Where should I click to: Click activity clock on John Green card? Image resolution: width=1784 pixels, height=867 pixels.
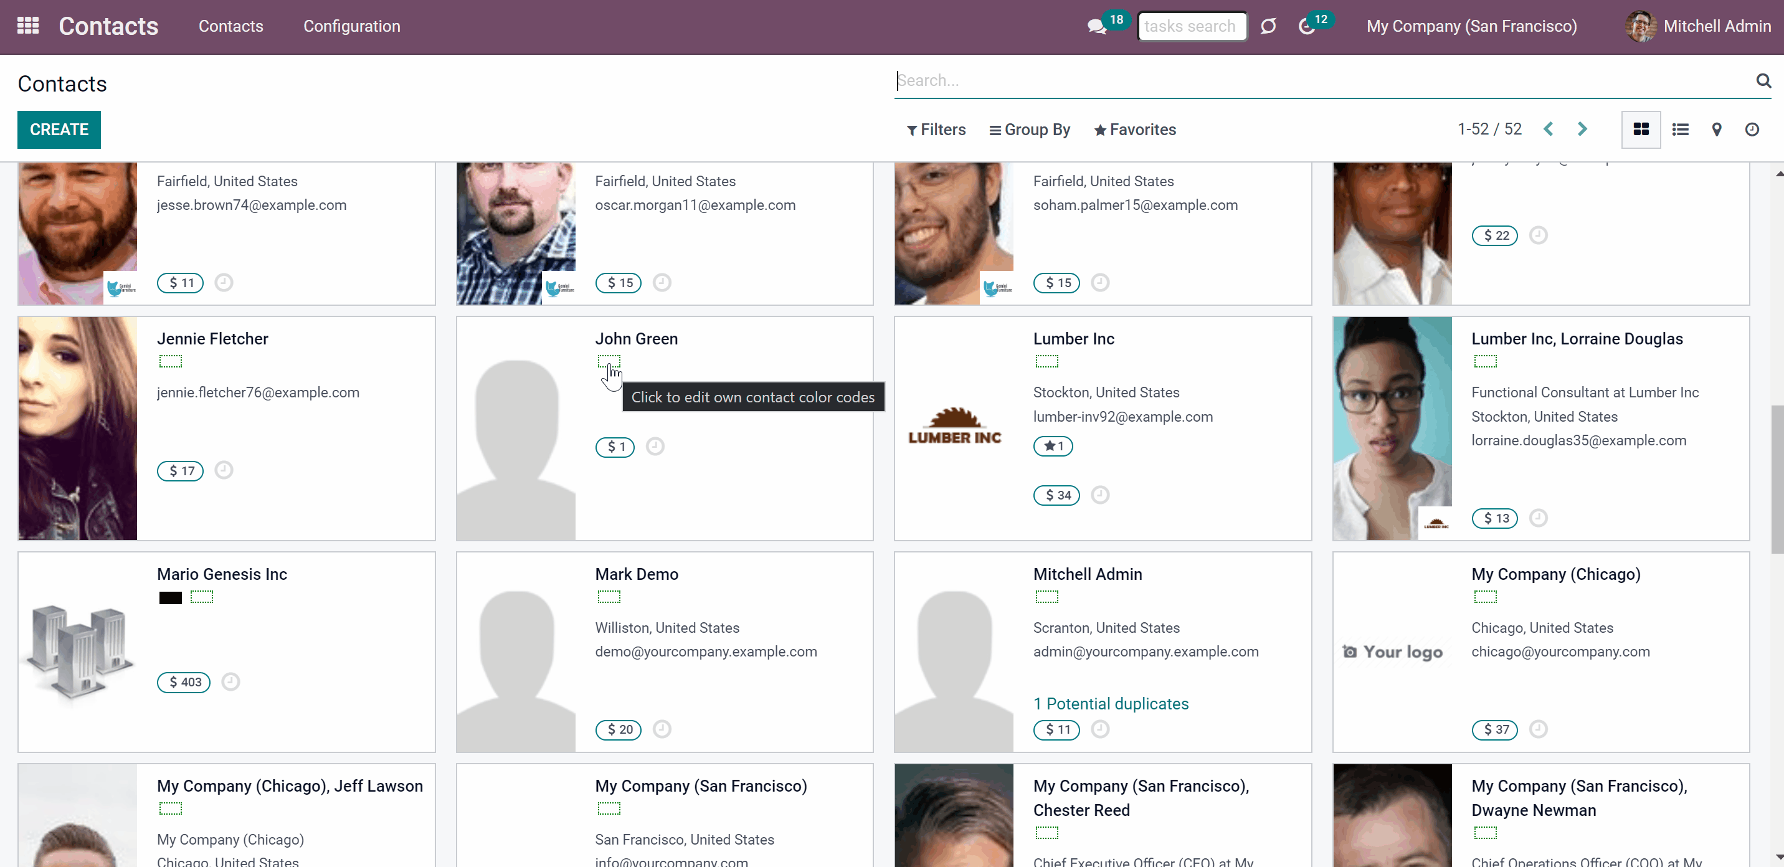click(x=655, y=447)
